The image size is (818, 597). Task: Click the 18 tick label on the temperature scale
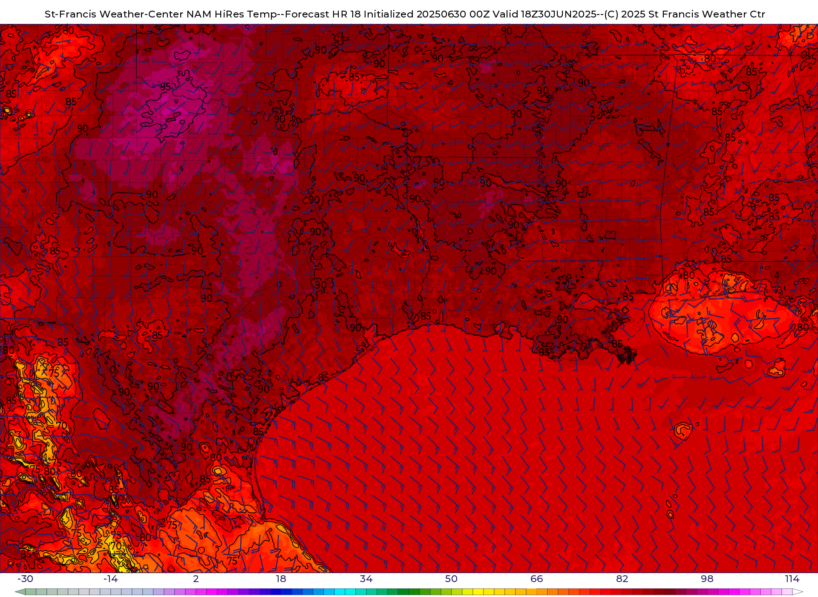(x=281, y=579)
